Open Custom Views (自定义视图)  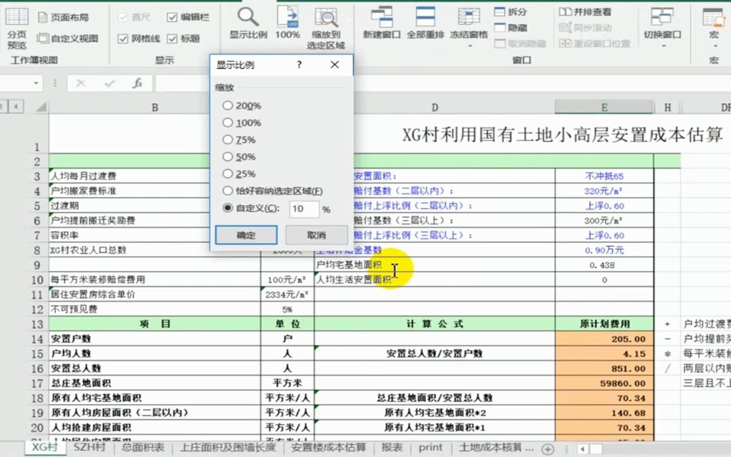(x=68, y=39)
